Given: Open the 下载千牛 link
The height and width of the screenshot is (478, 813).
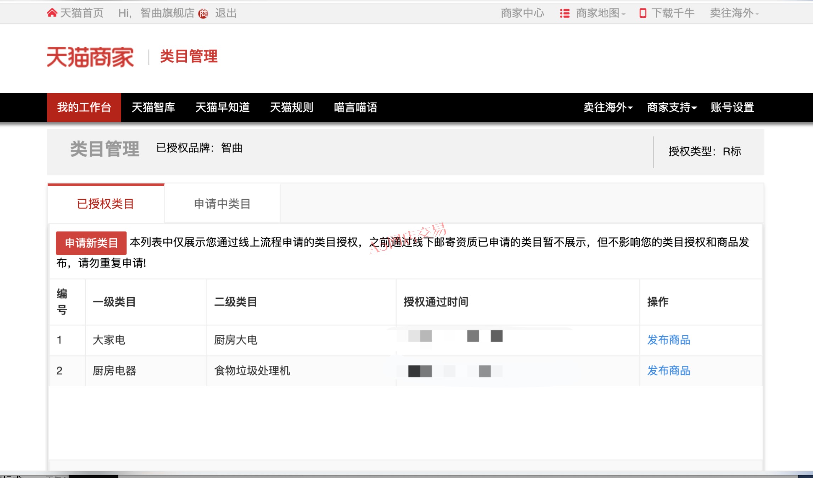Looking at the screenshot, I should coord(673,13).
